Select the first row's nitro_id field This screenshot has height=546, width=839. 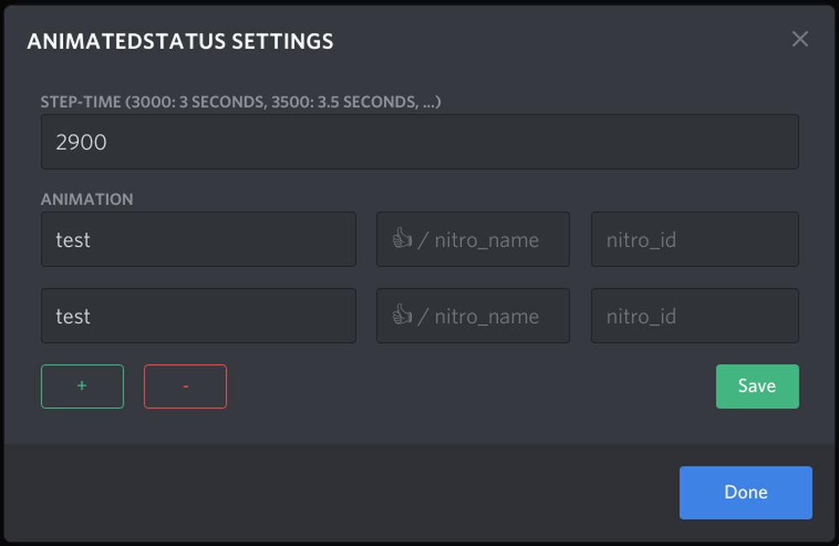pyautogui.click(x=695, y=240)
